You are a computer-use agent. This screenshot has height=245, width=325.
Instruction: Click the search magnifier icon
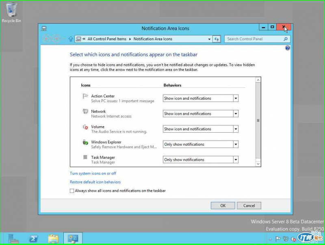[286, 39]
